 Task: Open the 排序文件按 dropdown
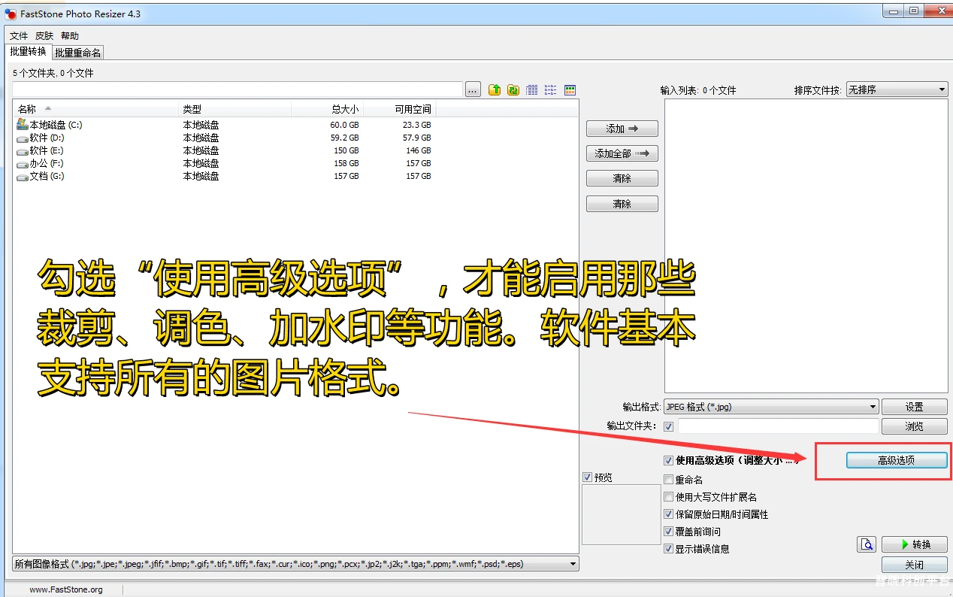point(940,89)
